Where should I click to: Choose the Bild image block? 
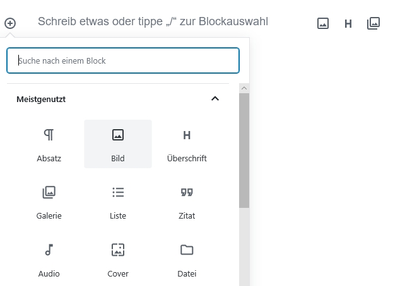118,144
